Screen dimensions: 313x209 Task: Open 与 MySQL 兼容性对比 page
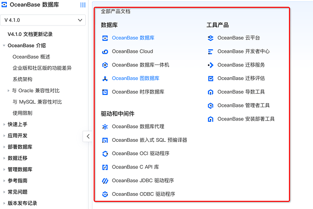[x=37, y=102]
